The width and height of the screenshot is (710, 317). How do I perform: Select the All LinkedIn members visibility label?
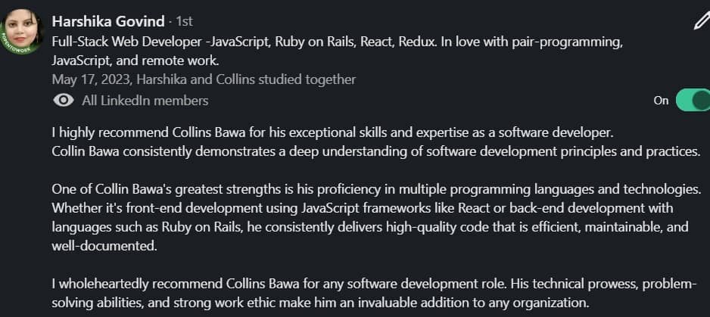[145, 101]
